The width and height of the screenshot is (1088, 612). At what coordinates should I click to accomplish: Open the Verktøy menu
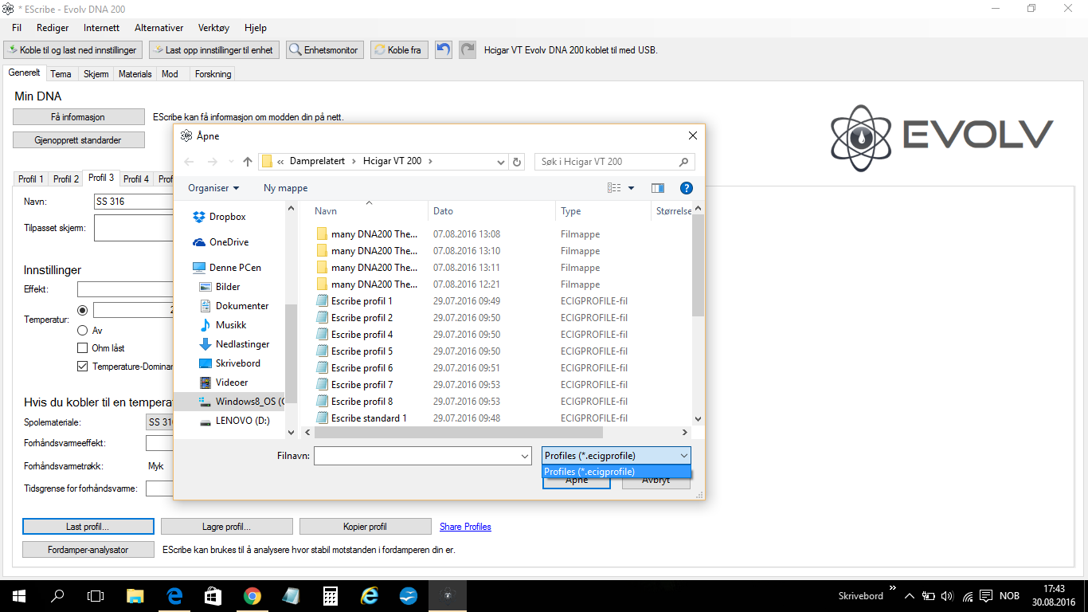click(214, 28)
